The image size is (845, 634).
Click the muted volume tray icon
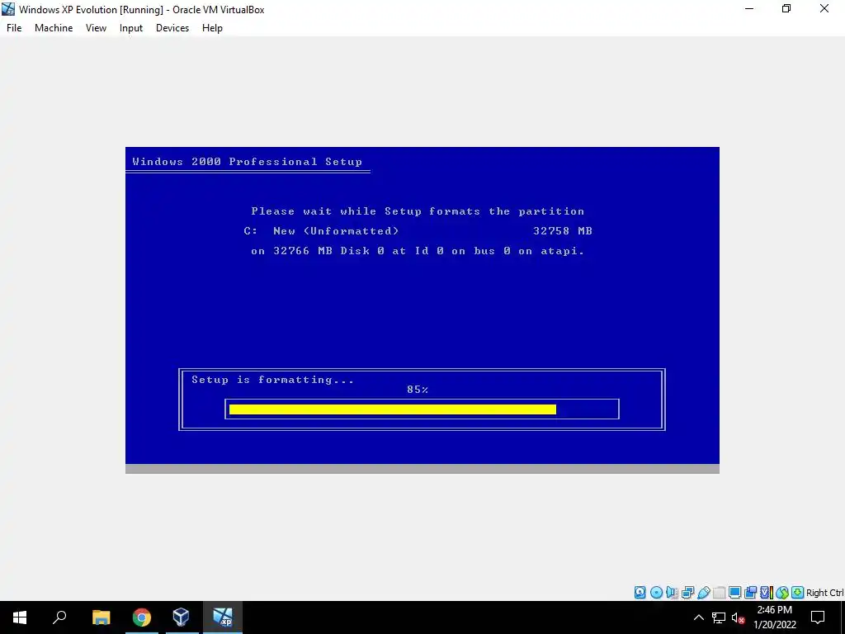point(738,617)
